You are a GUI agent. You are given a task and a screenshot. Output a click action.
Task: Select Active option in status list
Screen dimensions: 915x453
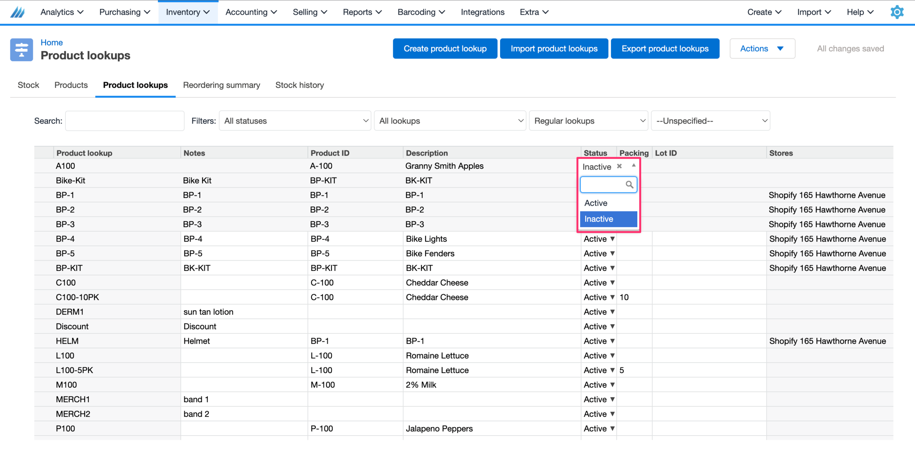596,203
